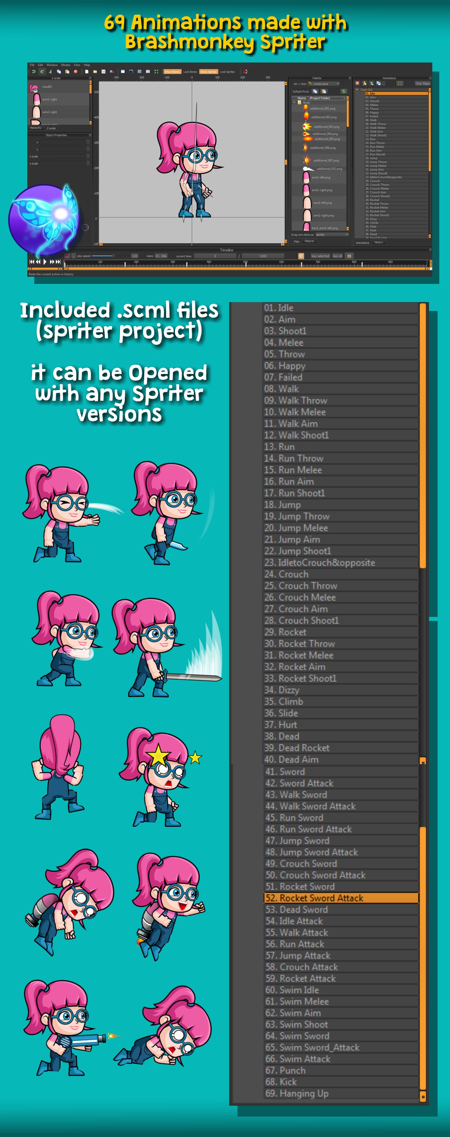The image size is (450, 1137).
Task: Select arm1-right in the Z-order list
Action: pos(59,99)
